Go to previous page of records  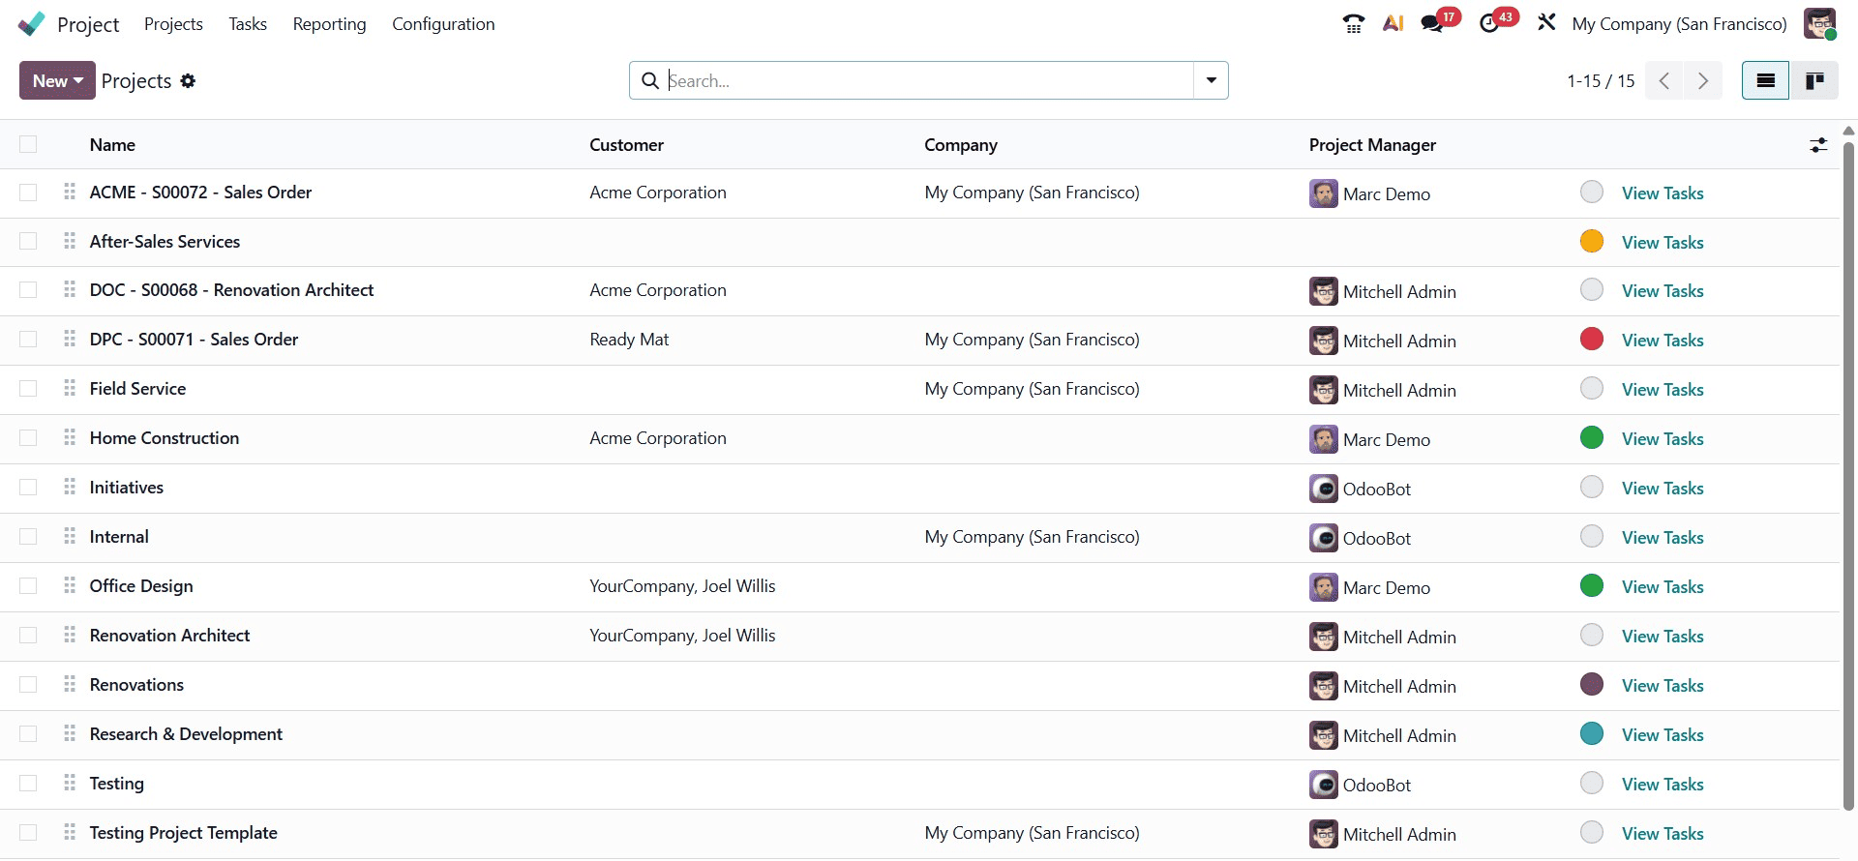pyautogui.click(x=1664, y=80)
